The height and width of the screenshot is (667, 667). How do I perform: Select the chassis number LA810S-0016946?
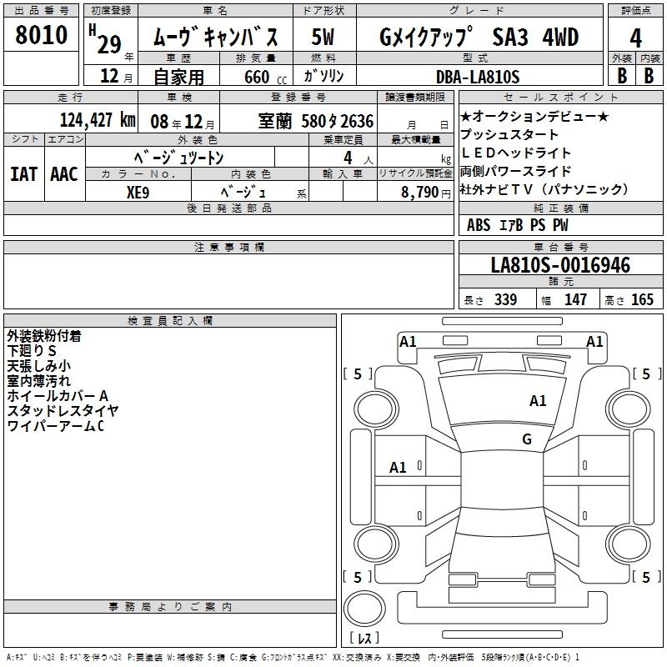[560, 266]
